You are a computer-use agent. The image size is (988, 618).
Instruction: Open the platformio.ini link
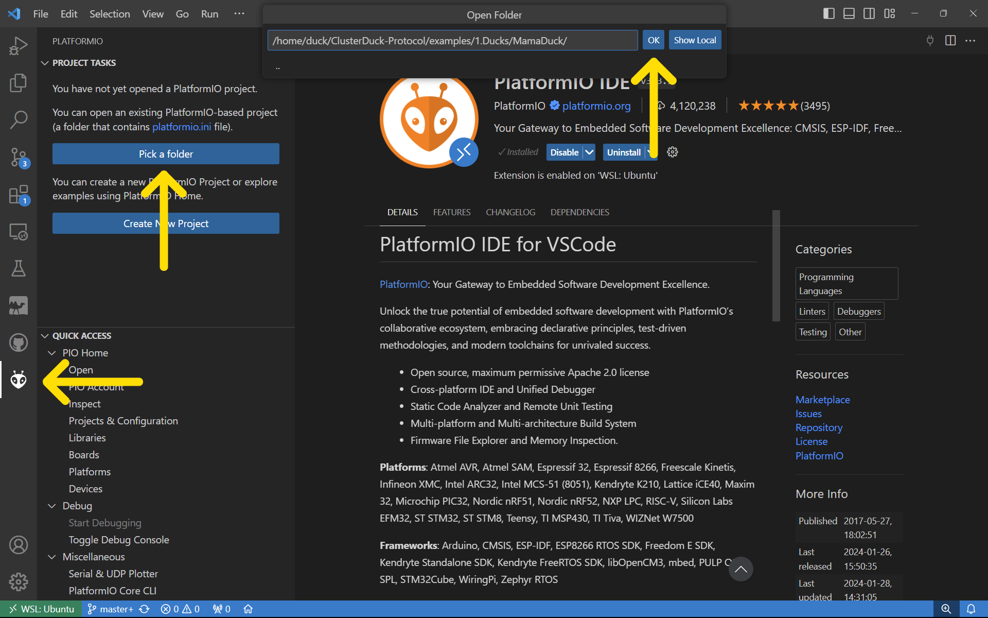(182, 127)
